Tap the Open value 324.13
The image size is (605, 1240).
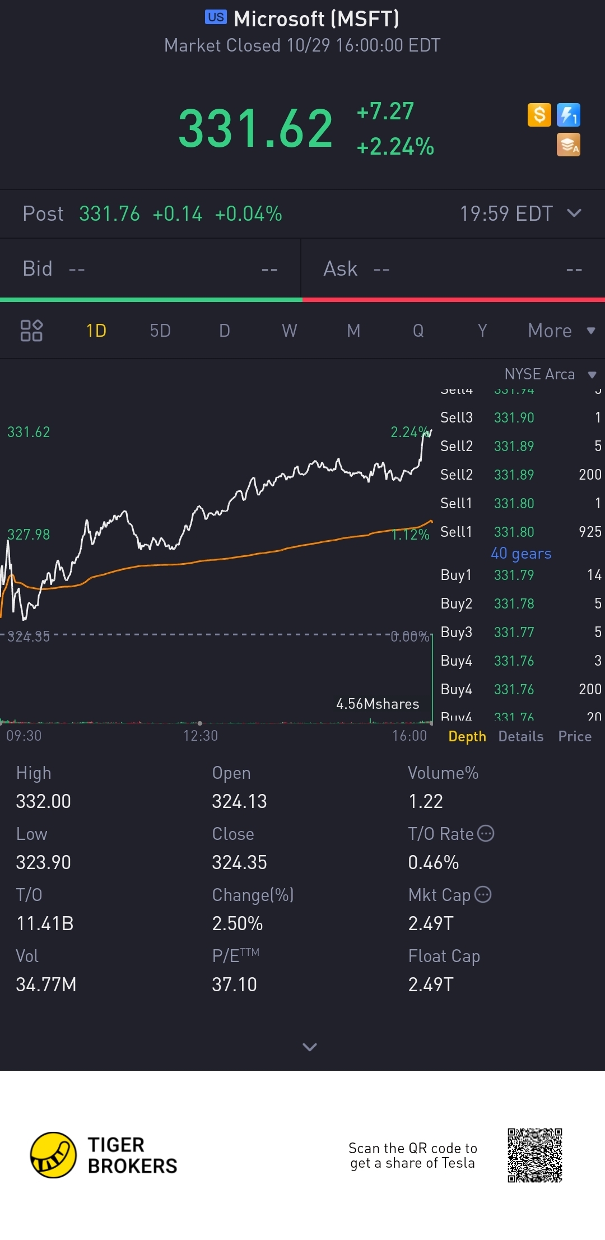coord(239,801)
